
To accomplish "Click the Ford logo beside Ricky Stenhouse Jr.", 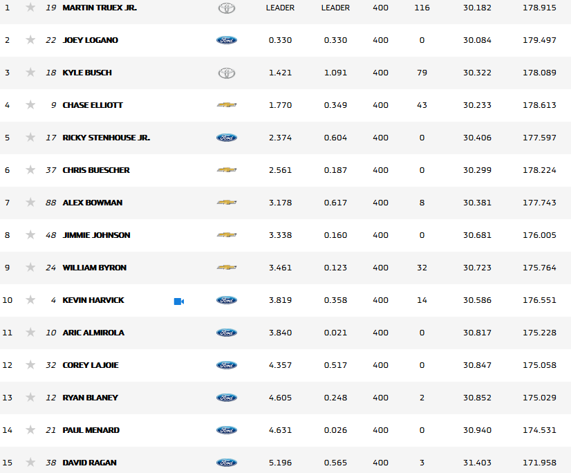I will (x=227, y=138).
